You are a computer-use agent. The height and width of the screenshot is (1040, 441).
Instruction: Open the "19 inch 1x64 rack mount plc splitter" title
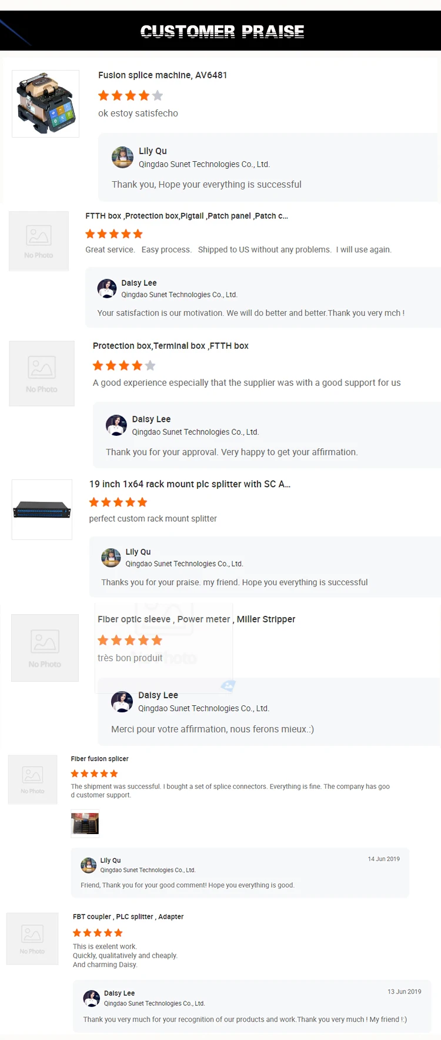tap(189, 484)
